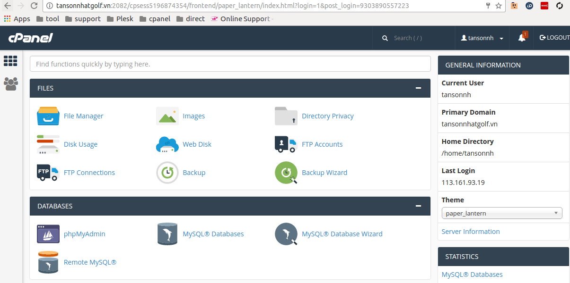Click the Disk Usage icon

coord(48,144)
